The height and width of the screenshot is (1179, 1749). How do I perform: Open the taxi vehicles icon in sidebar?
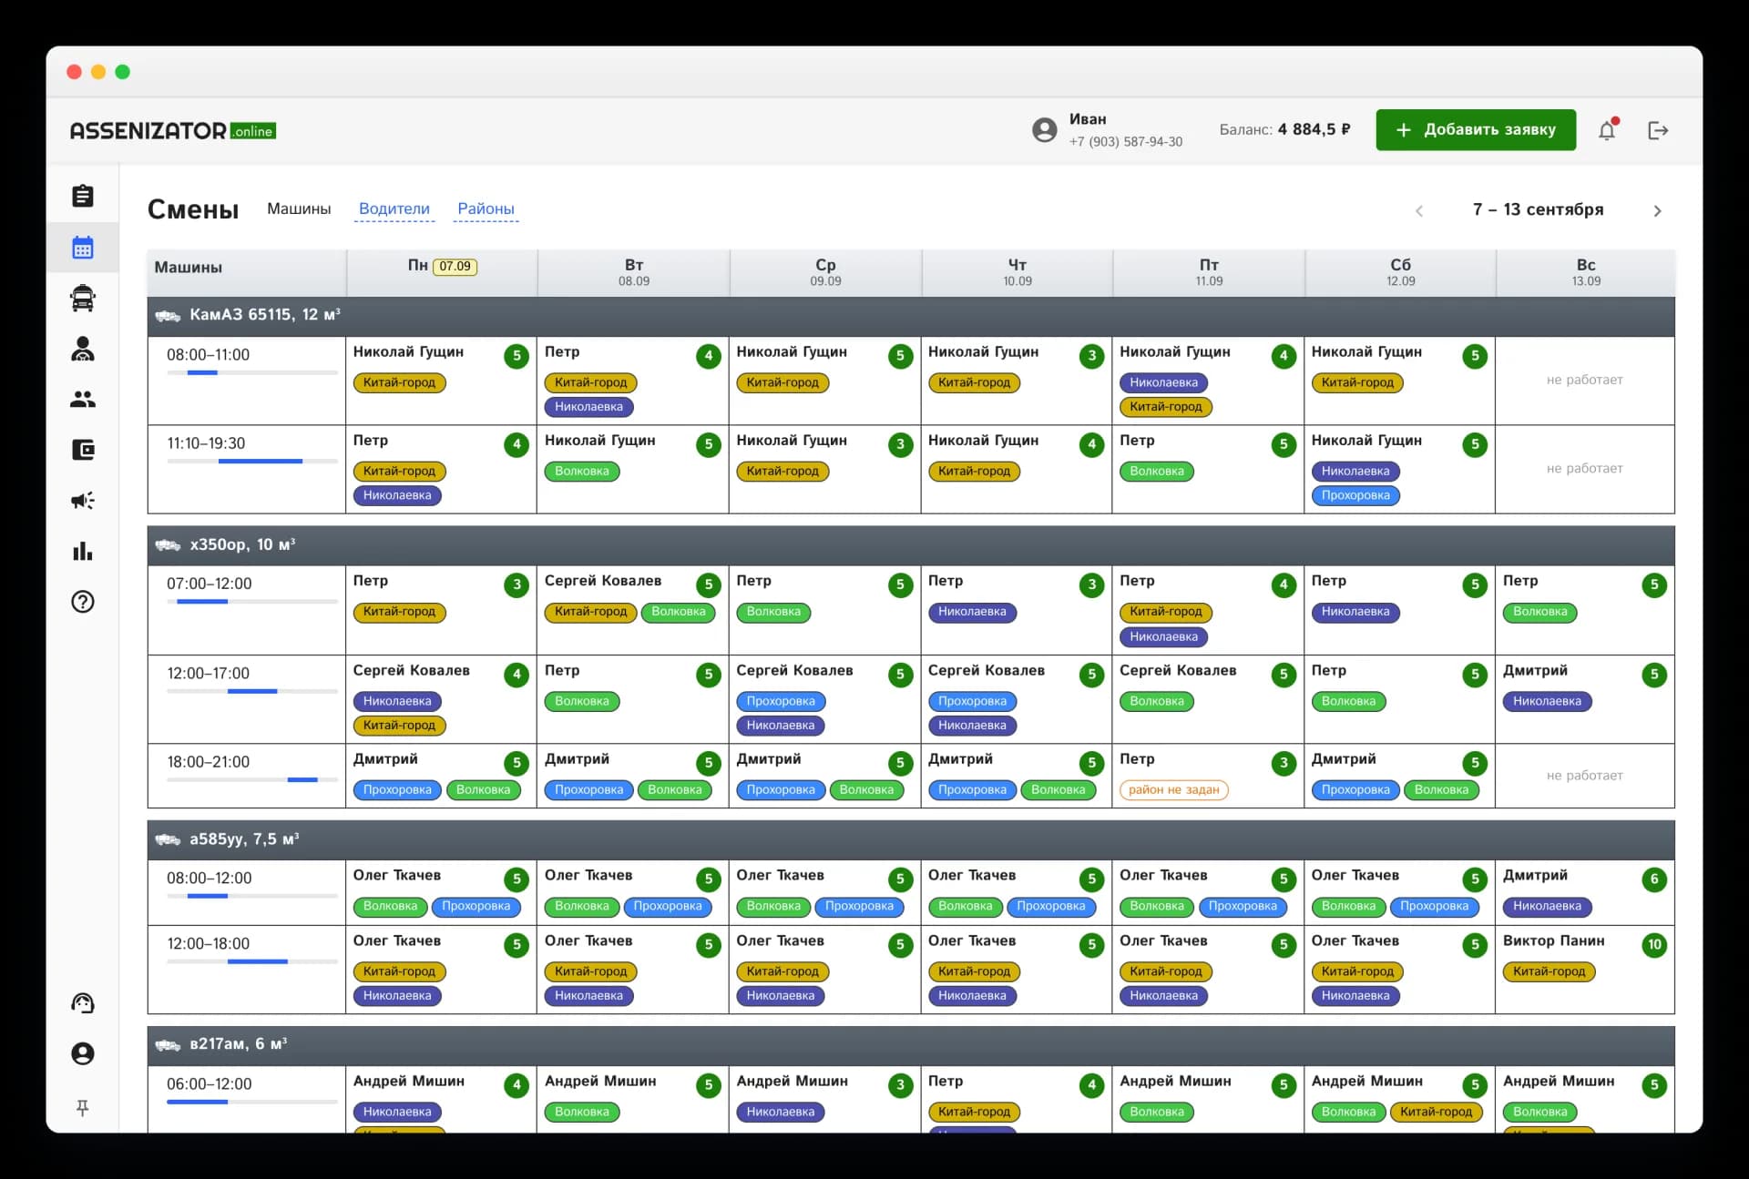pyautogui.click(x=83, y=298)
